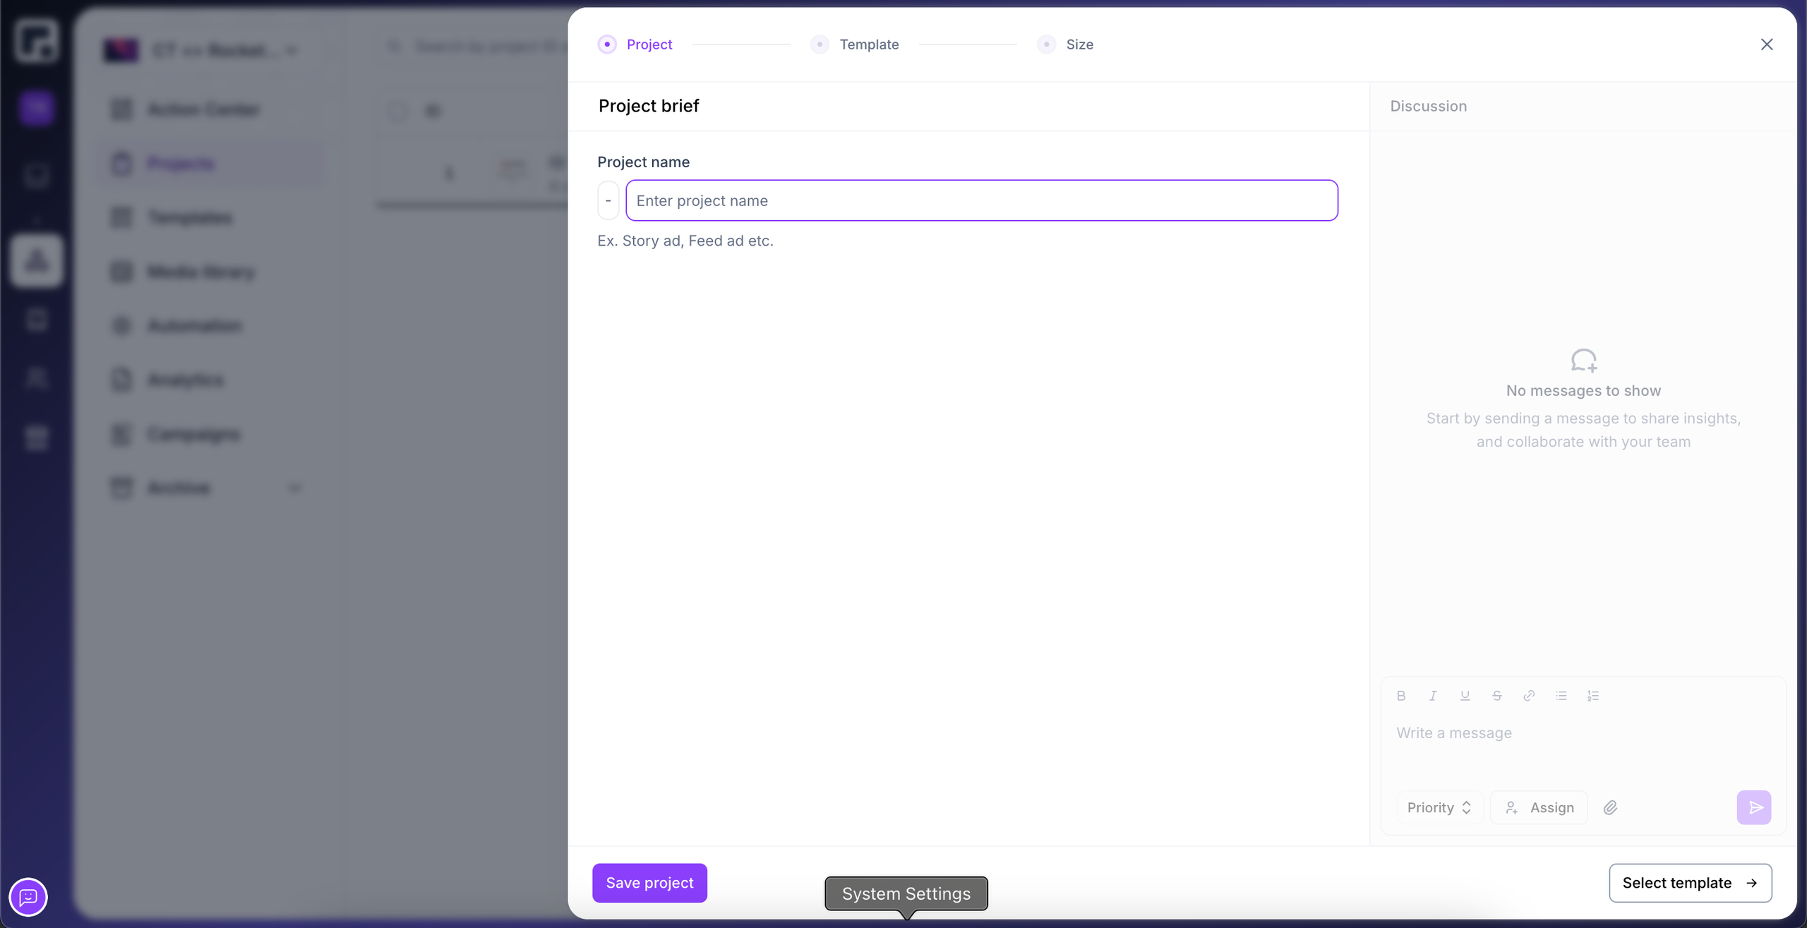Go to the Template step
Viewport: 1807px width, 928px height.
[868, 44]
